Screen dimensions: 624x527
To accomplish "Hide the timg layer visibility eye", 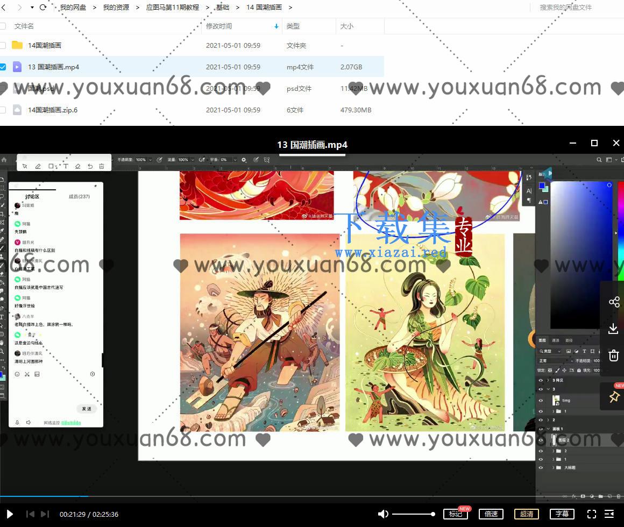I will (x=541, y=401).
